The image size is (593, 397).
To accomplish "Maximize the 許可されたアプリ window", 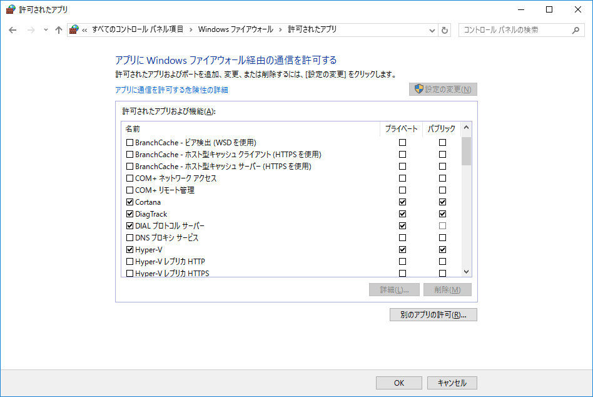I will click(x=549, y=9).
